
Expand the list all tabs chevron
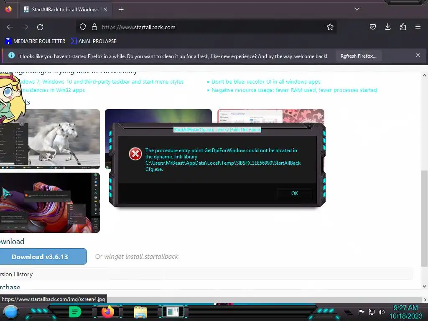[357, 9]
